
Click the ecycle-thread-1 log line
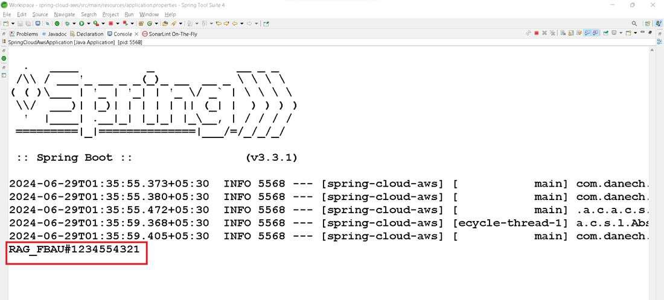click(328, 223)
